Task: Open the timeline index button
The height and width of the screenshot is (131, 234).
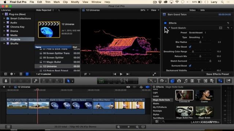Action: pyautogui.click(x=8, y=127)
